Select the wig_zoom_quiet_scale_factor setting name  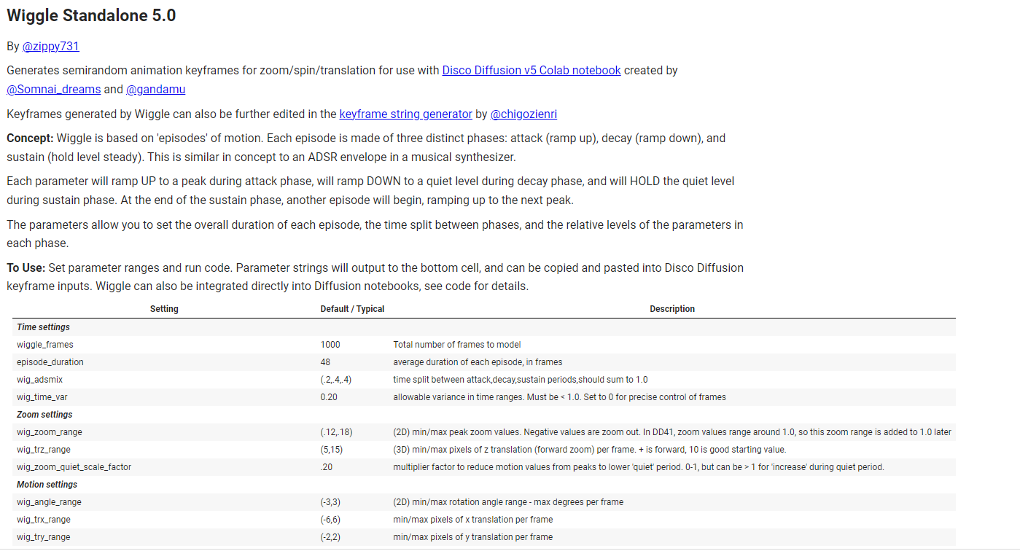74,467
